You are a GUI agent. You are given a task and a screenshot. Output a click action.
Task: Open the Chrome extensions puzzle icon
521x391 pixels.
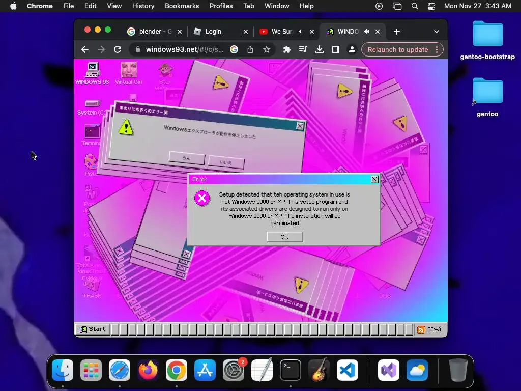point(287,49)
